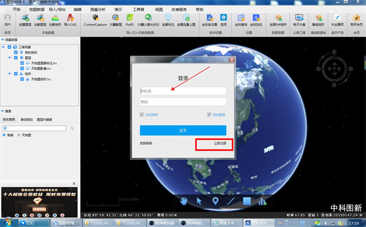366x227 pixels.
Task: Select the 高德 search source radio button
Action: point(4,135)
